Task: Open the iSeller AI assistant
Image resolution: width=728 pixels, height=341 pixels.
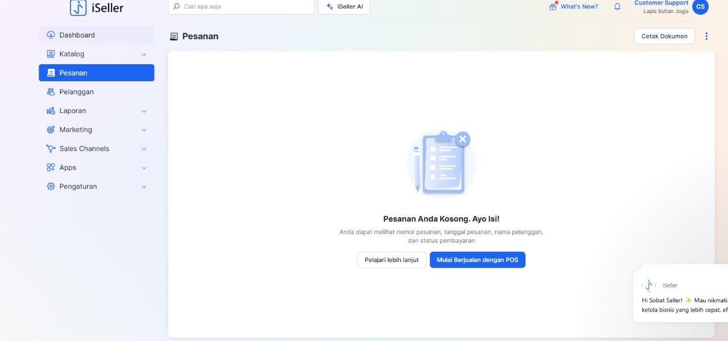Action: point(344,7)
